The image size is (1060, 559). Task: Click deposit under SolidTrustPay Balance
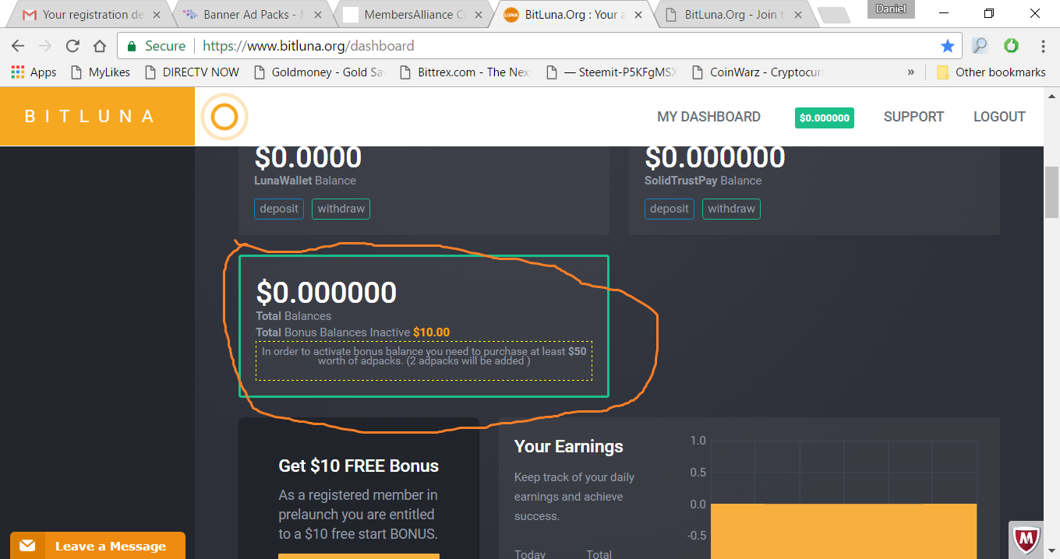coord(669,209)
